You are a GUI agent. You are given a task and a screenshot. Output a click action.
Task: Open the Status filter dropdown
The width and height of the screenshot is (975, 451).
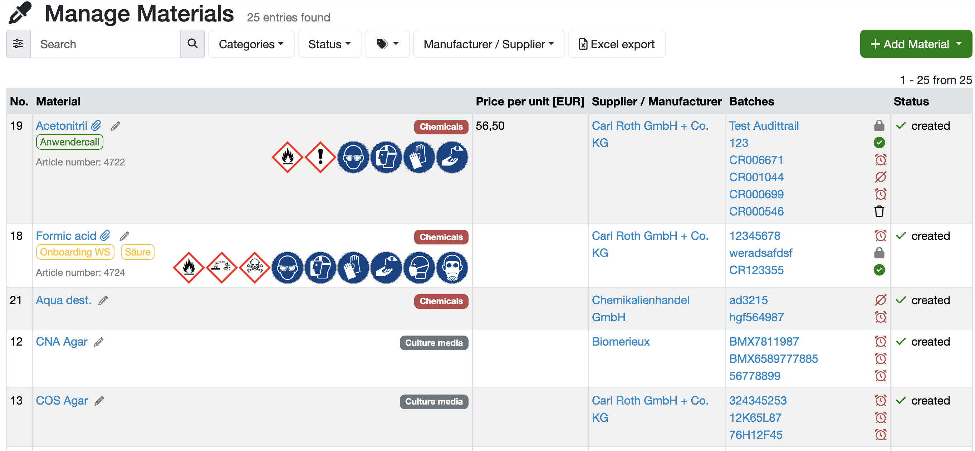[x=329, y=44]
